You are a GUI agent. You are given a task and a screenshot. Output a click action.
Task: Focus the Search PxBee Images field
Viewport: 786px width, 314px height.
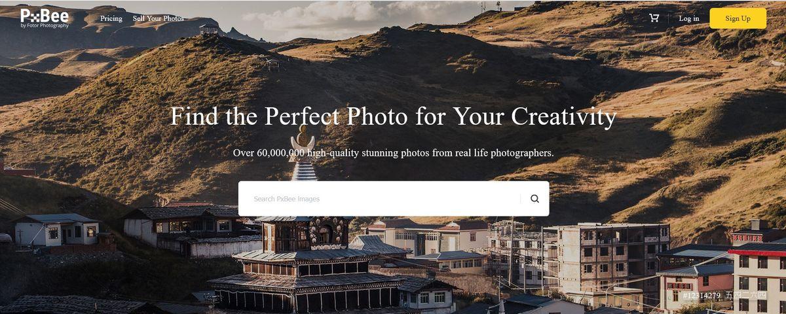click(x=380, y=199)
